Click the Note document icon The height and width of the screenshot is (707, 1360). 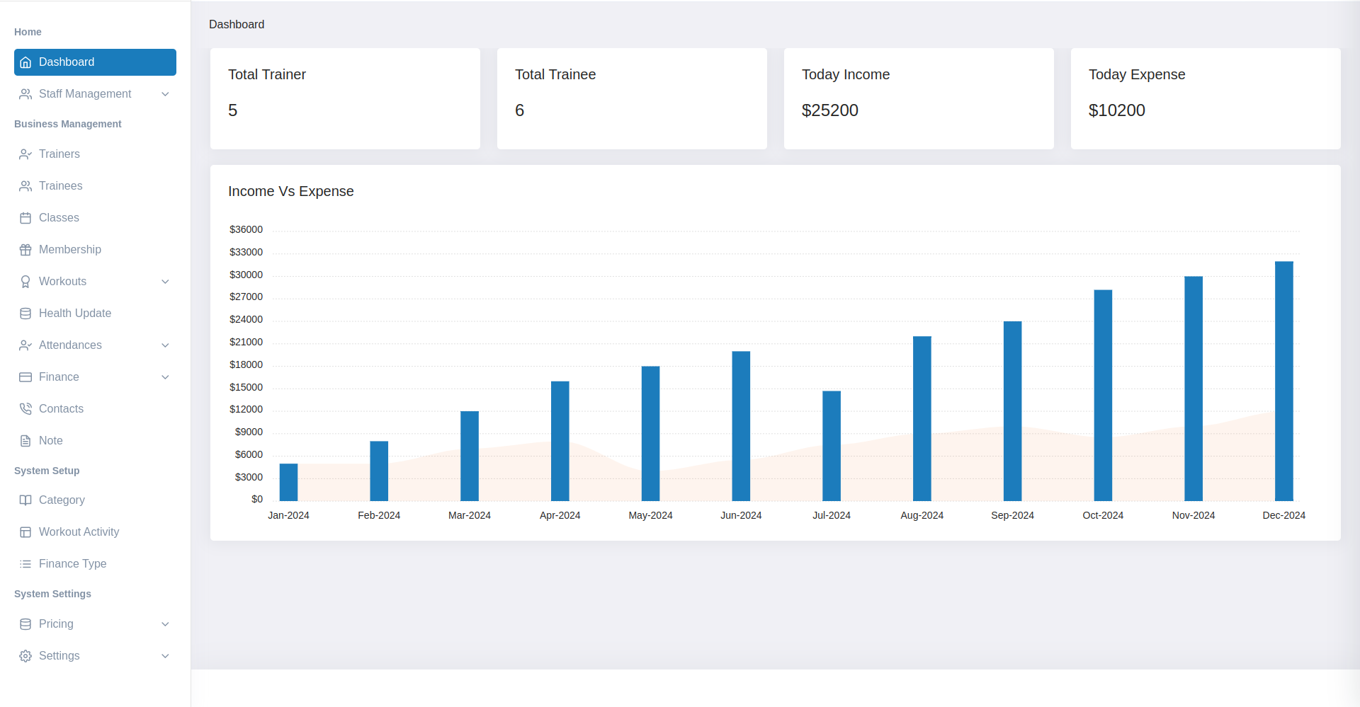25,441
